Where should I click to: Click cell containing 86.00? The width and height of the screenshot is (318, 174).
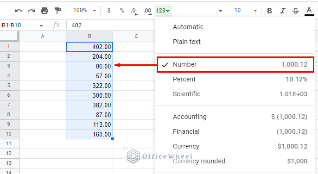[x=89, y=66]
